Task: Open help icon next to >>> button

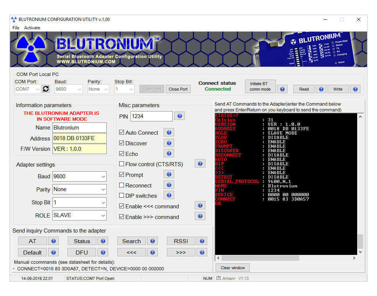Action: (202, 252)
